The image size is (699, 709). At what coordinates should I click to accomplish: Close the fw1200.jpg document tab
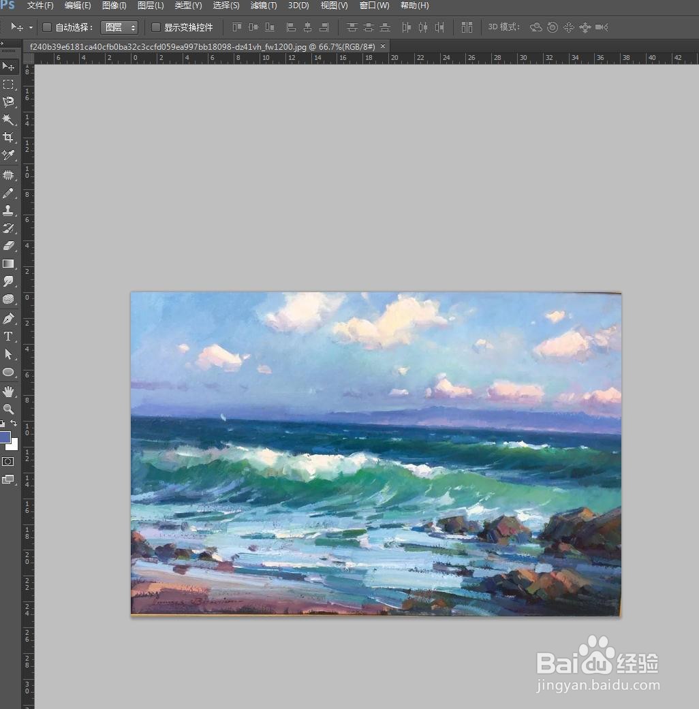383,46
